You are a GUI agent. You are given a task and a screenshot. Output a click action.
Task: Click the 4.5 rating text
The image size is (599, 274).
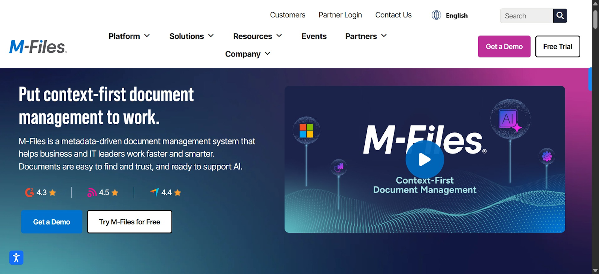104,192
